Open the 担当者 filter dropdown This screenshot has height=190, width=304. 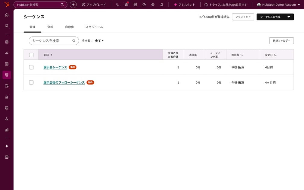tap(99, 40)
